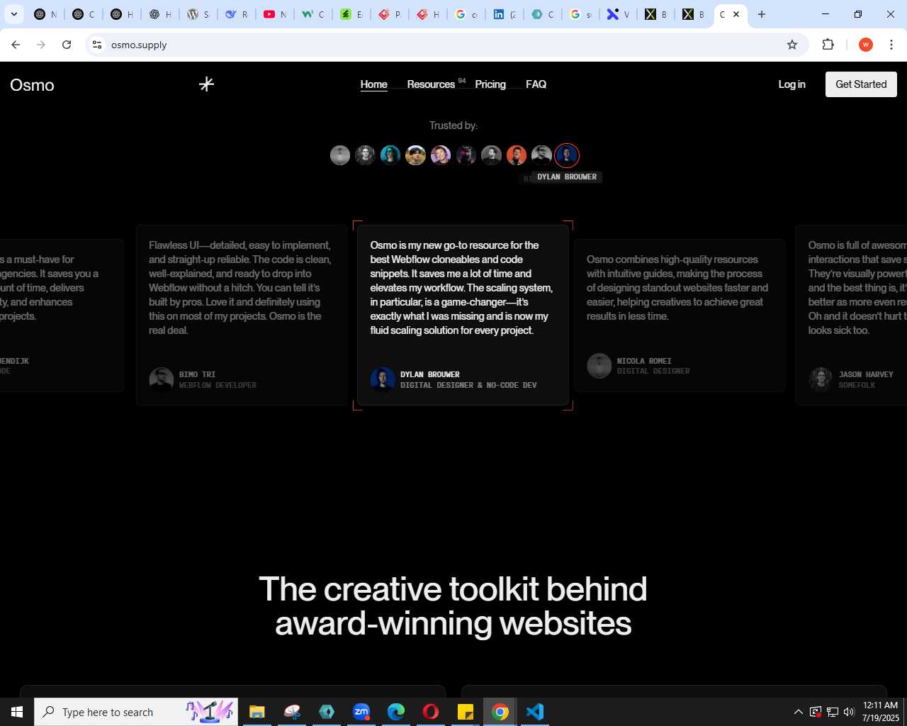Image resolution: width=907 pixels, height=726 pixels.
Task: Open Visual Studio Code from the taskbar
Action: (x=535, y=712)
